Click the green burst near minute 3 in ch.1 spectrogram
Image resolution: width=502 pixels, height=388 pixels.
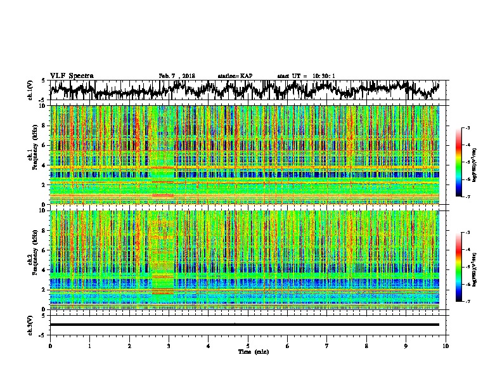pos(163,155)
